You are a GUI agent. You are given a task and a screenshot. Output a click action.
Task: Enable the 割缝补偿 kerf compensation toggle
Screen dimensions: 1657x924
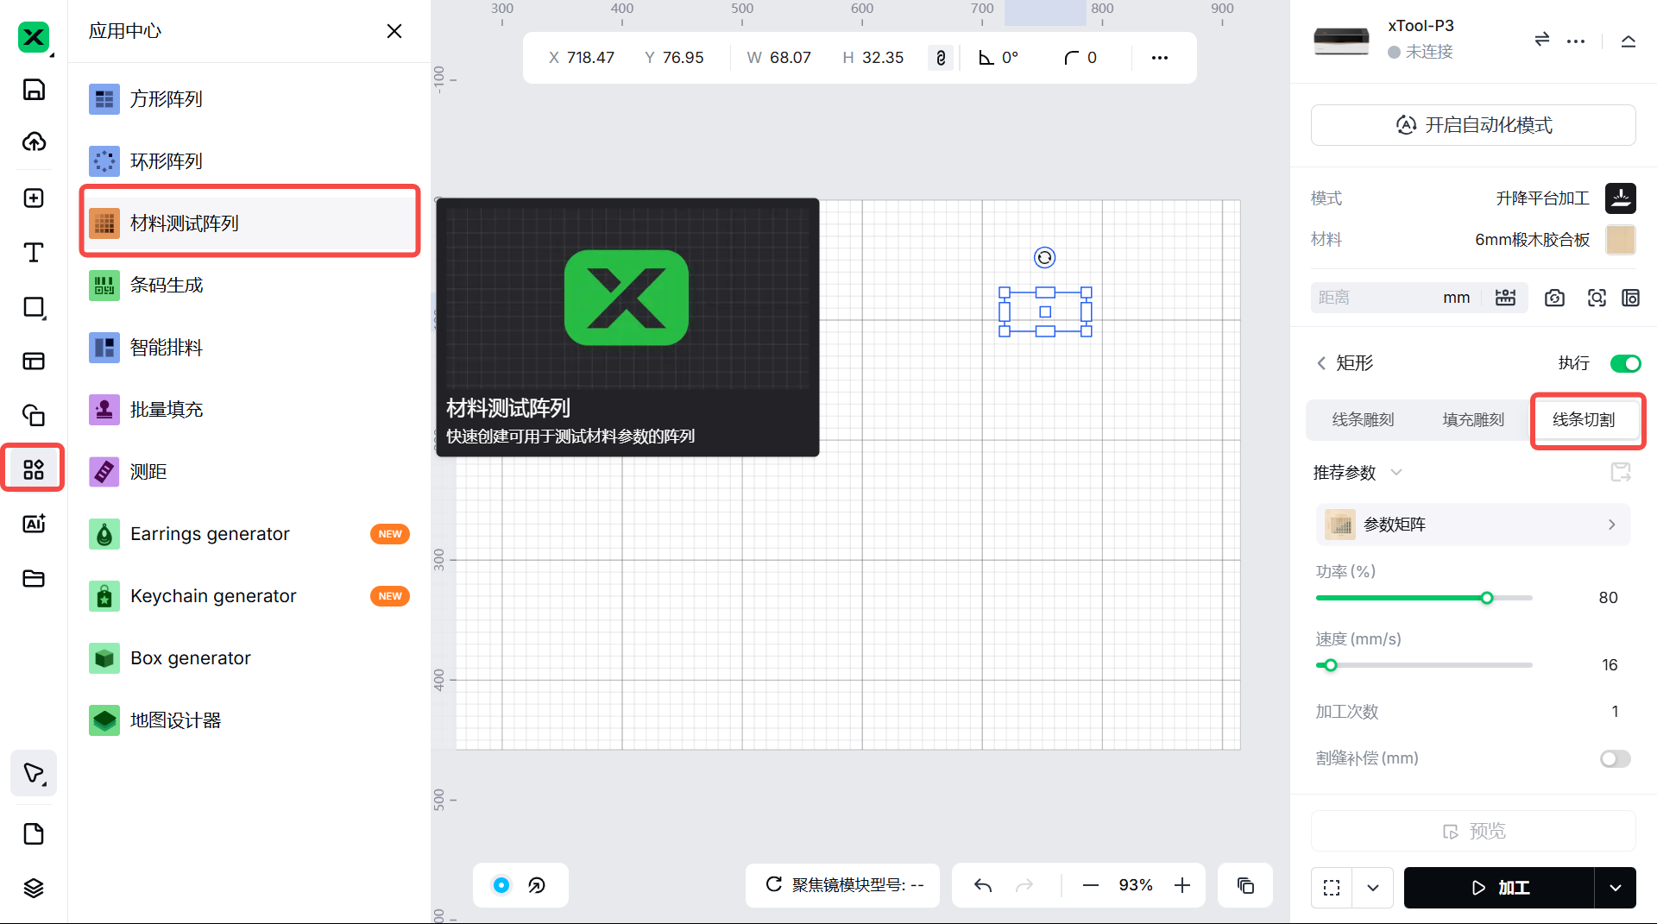click(x=1615, y=758)
